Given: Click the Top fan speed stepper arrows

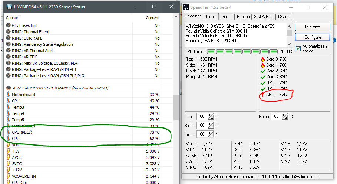Looking at the screenshot, I should [x=211, y=116].
